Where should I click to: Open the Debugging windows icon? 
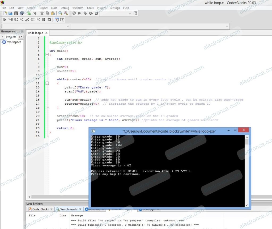(57, 20)
